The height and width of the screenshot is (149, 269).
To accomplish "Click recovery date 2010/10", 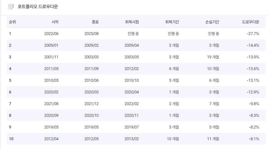I will pyautogui.click(x=132, y=80).
